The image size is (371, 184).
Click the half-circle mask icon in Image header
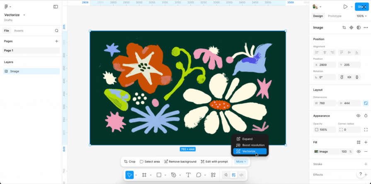(359, 28)
